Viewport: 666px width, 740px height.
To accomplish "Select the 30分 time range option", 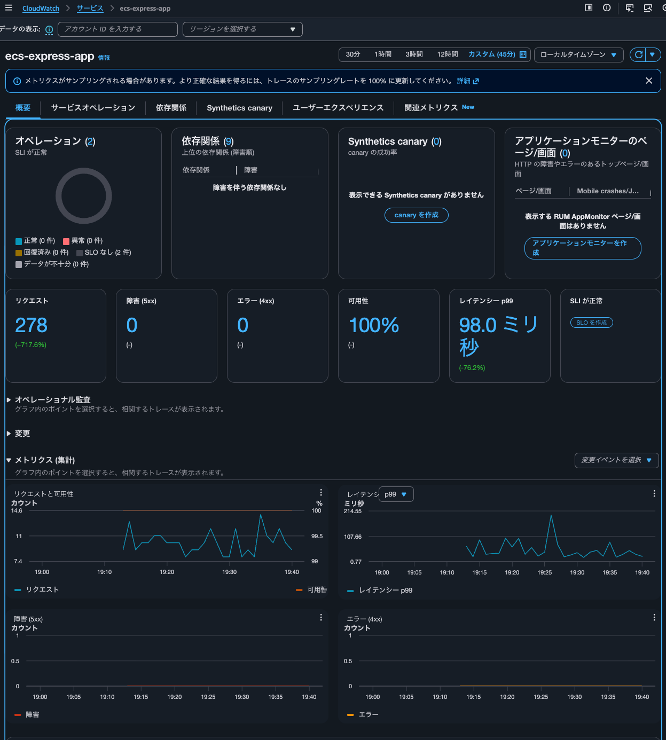I will (x=352, y=54).
